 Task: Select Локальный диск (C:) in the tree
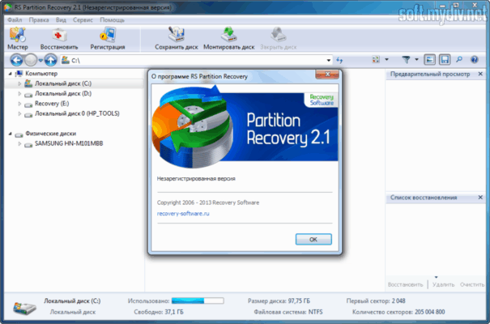63,83
